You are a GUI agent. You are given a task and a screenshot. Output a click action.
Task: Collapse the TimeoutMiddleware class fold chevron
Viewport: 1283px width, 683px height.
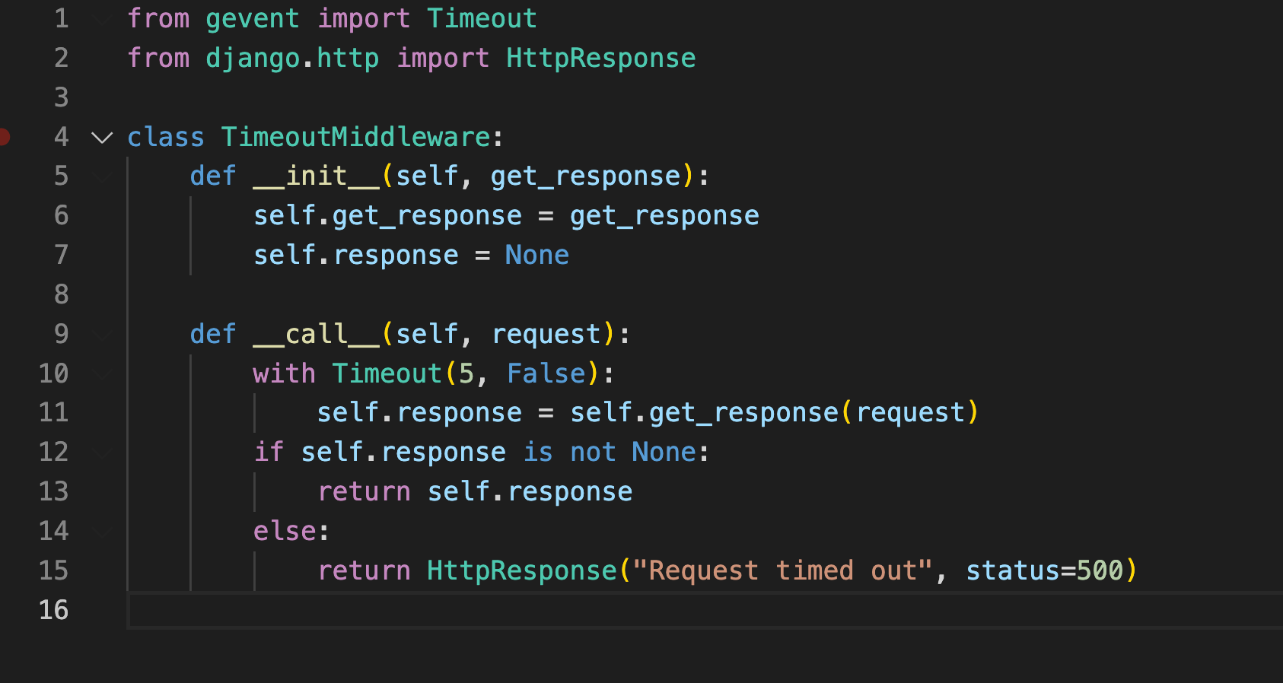click(x=102, y=138)
